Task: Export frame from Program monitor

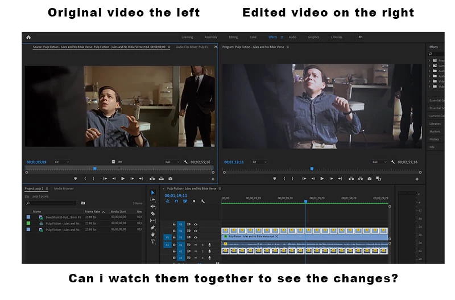Action: [369, 179]
